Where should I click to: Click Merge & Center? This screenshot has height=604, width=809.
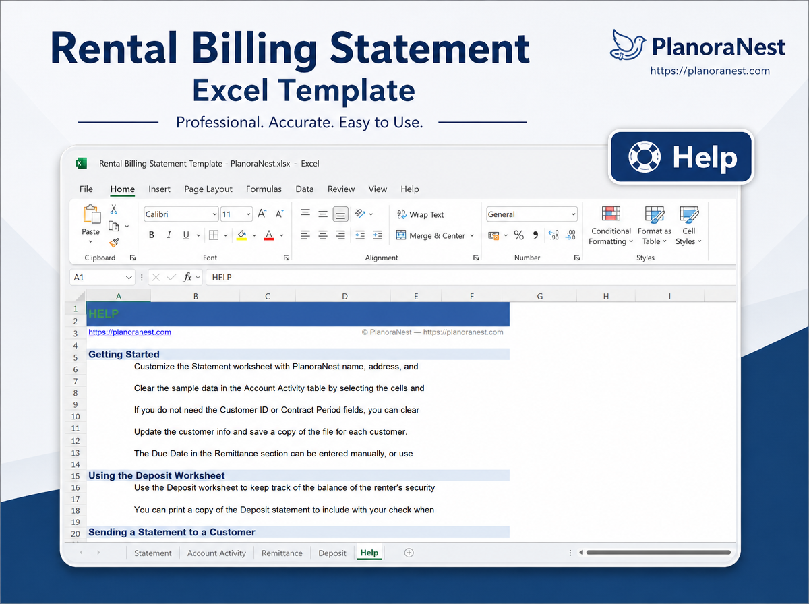[431, 235]
